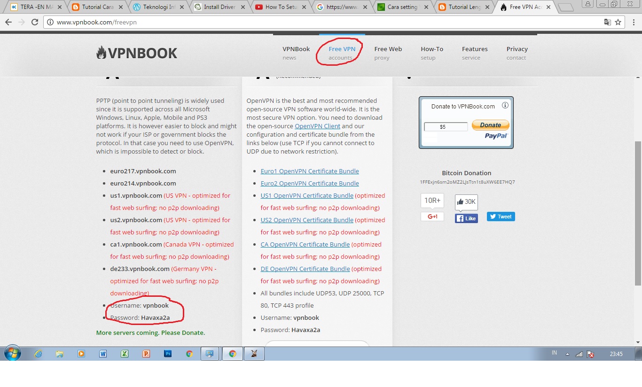Screen dimensions: 642x387
Task: Click us1.vpnbook.com server text
Action: [136, 195]
